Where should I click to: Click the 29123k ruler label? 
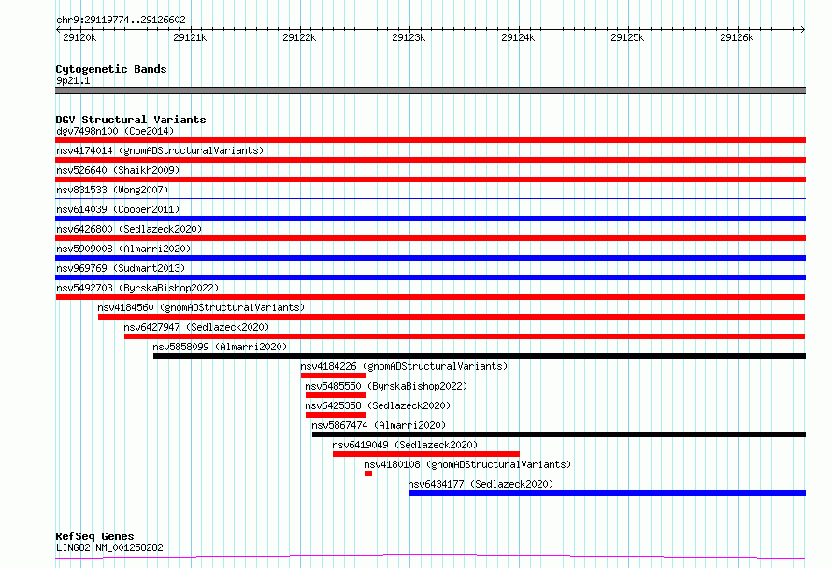(x=409, y=37)
